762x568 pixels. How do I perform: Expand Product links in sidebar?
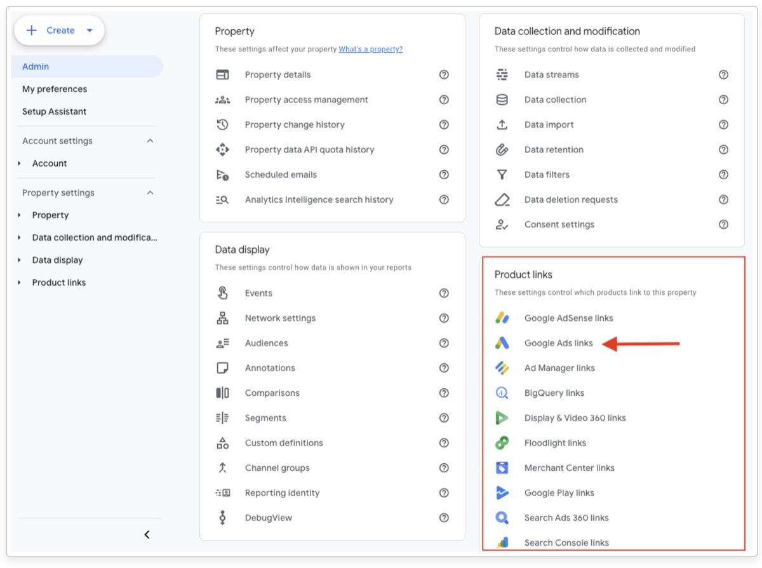point(20,283)
